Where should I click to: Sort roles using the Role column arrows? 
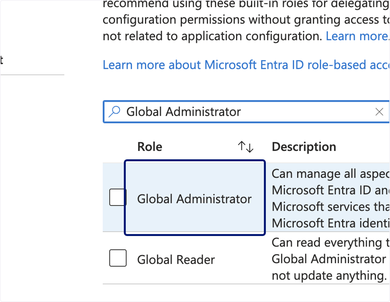click(245, 147)
